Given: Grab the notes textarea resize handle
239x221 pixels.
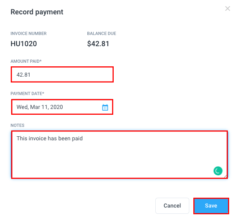Looking at the screenshot, I should [x=226, y=176].
